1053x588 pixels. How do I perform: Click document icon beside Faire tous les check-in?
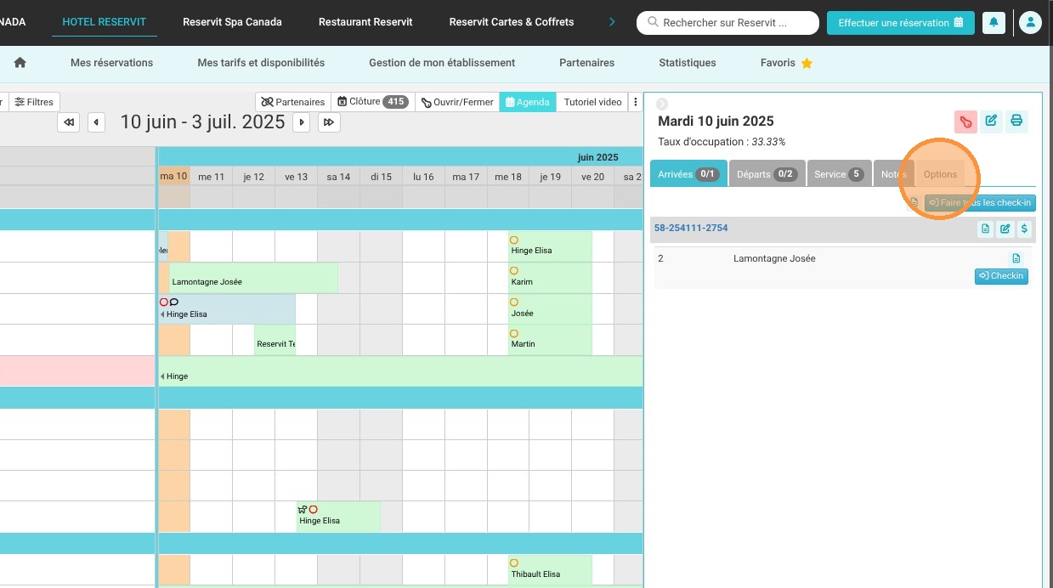click(x=914, y=203)
